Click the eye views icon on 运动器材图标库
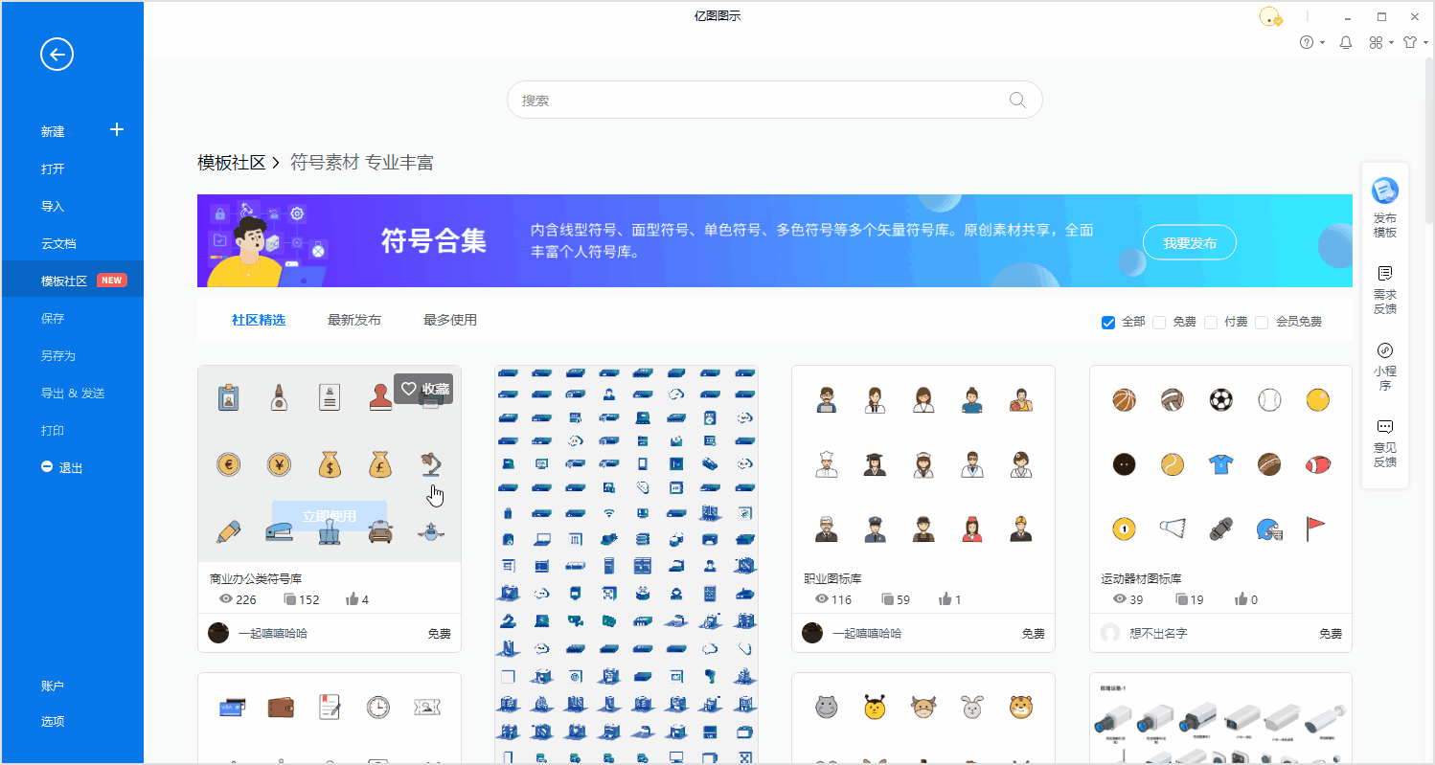This screenshot has height=765, width=1435. pos(1118,599)
